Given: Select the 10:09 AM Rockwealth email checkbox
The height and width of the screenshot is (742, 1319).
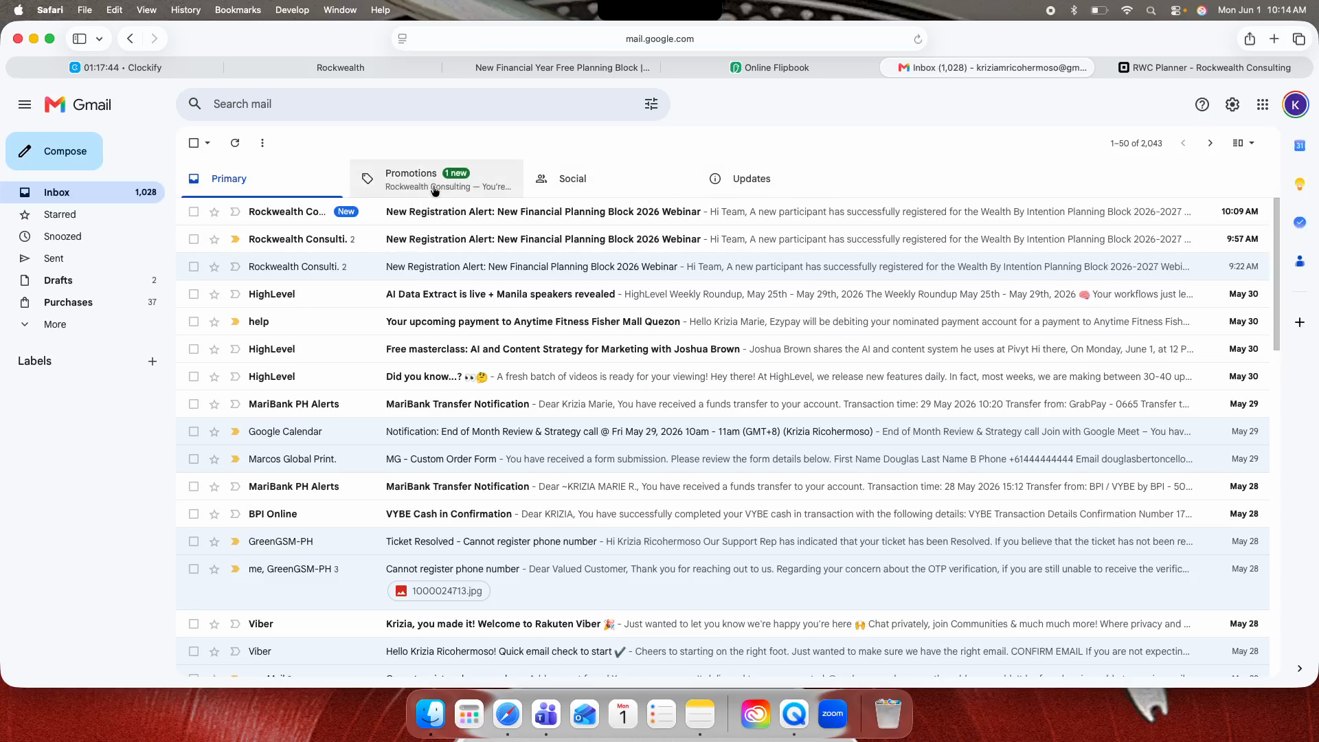Looking at the screenshot, I should (194, 212).
